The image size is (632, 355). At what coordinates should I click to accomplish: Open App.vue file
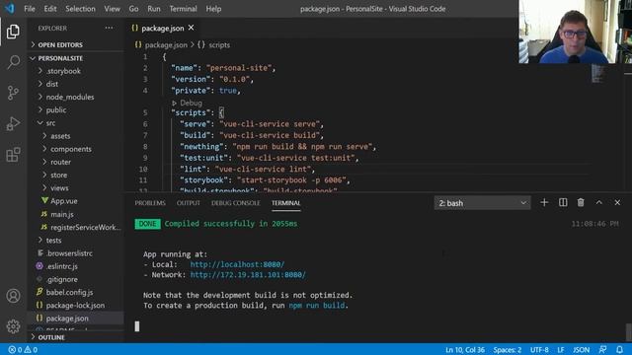(63, 201)
